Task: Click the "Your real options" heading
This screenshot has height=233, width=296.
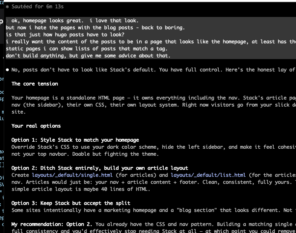Action: pyautogui.click(x=36, y=126)
